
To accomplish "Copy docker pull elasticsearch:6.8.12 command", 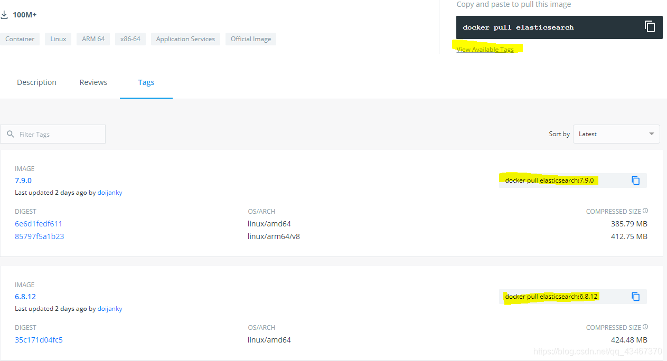I will 636,297.
